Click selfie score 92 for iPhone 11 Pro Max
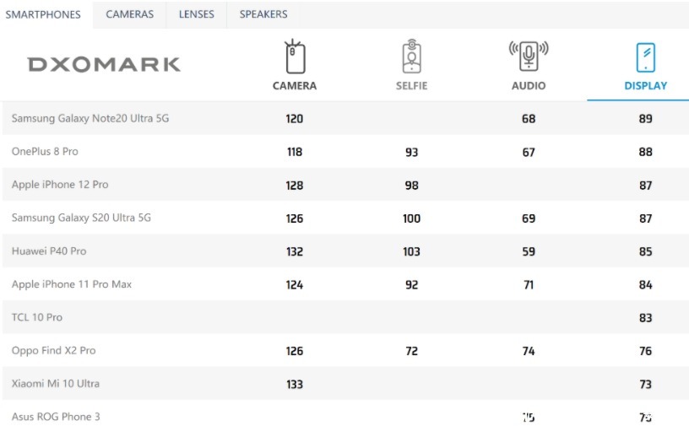Screen dimensions: 689x426 pyautogui.click(x=412, y=284)
